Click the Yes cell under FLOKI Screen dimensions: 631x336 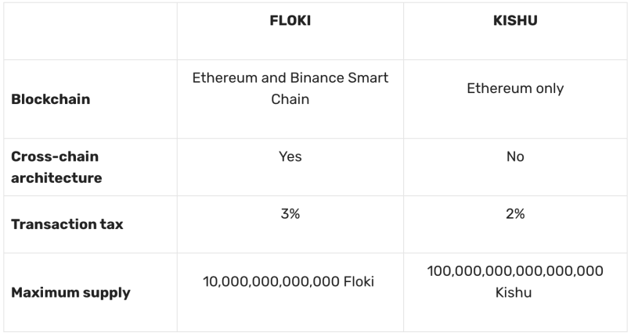pyautogui.click(x=290, y=156)
